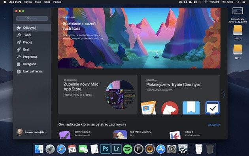
Task: Open the Odkrywaj section star icon
Action: [x=19, y=28]
